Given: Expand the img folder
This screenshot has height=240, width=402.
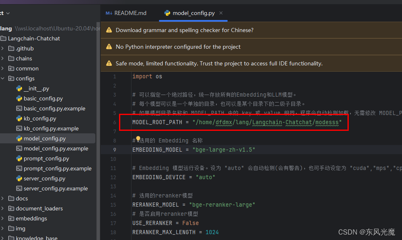Looking at the screenshot, I should (2, 228).
